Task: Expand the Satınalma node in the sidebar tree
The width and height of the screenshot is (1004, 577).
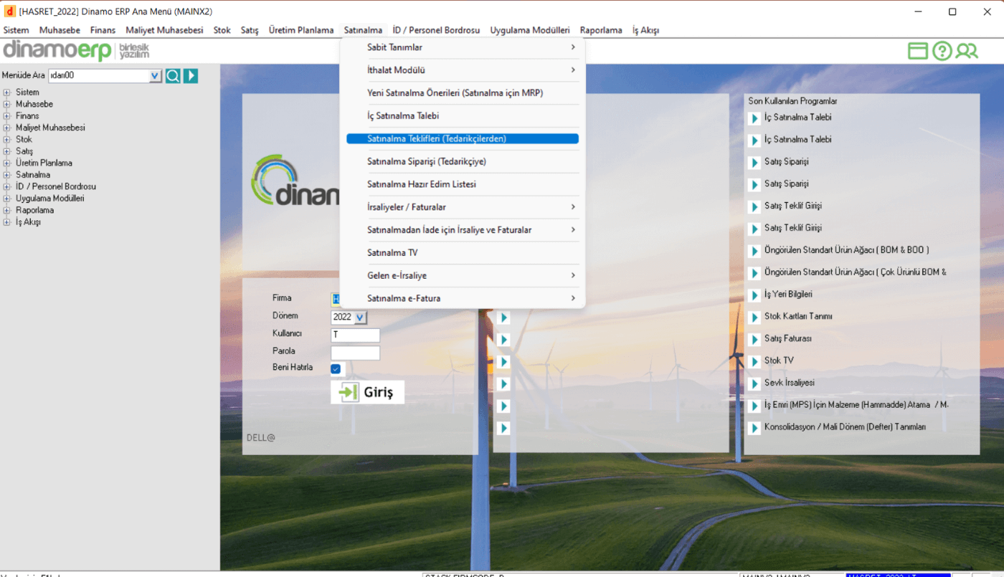Action: 7,175
